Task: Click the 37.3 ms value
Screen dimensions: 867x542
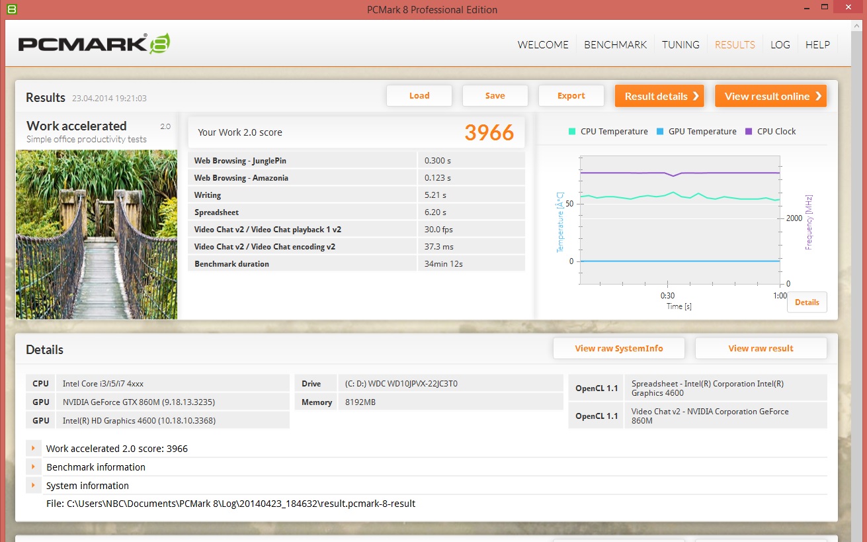Action: [439, 247]
